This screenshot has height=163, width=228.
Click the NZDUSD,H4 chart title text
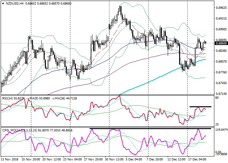pyautogui.click(x=15, y=3)
